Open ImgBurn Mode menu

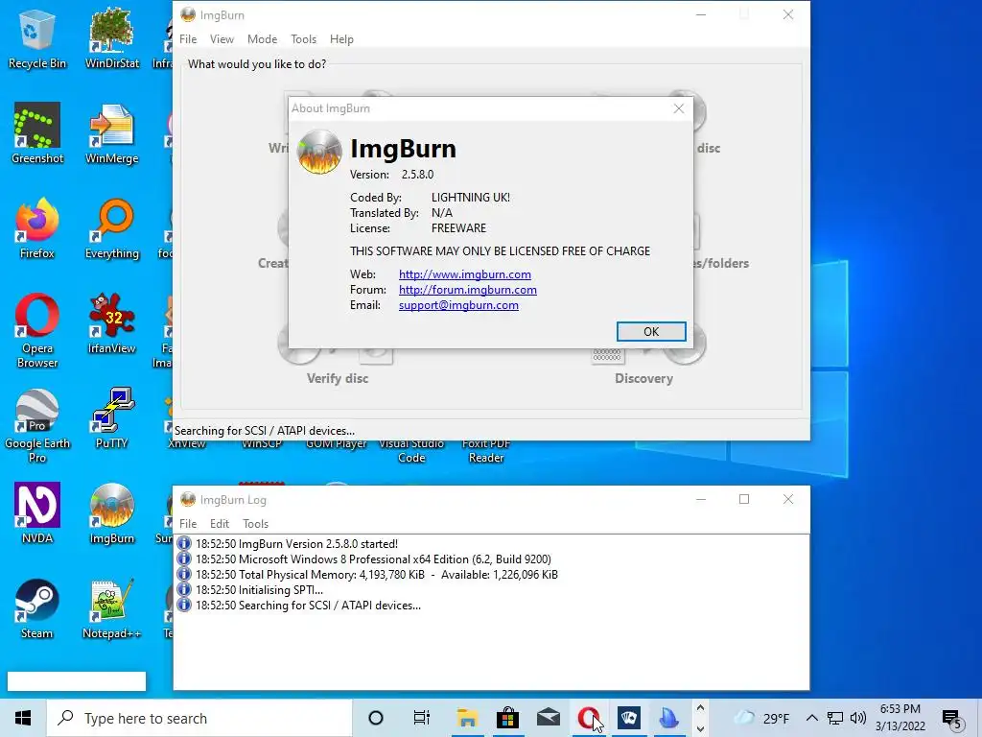tap(262, 38)
